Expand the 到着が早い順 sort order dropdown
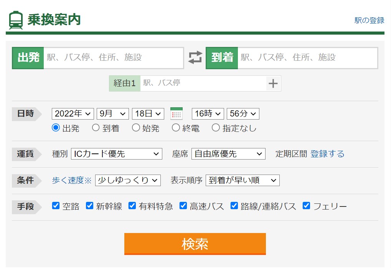Screen dimensions: 391x268 pyautogui.click(x=243, y=180)
